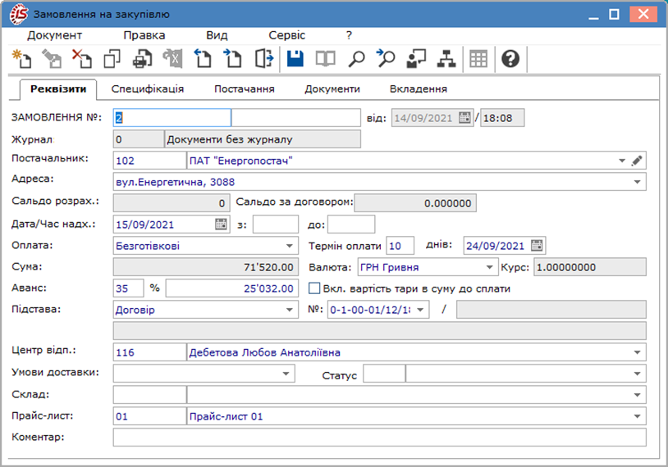Open the Сервіс menu

pyautogui.click(x=286, y=35)
